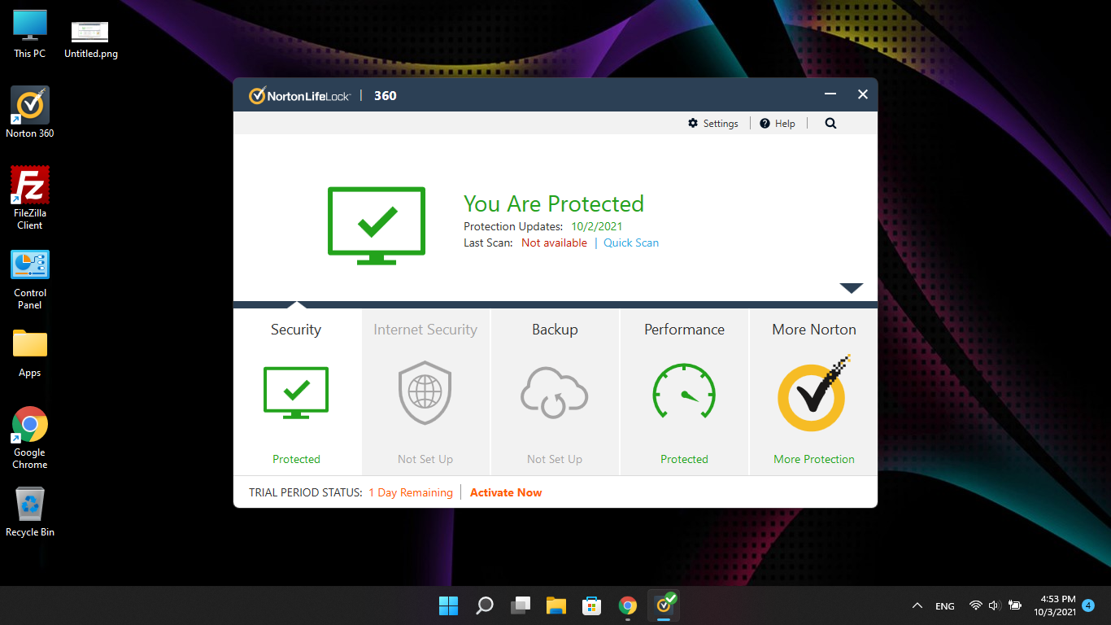The image size is (1111, 625).
Task: Select the Backup tab
Action: [x=555, y=391]
